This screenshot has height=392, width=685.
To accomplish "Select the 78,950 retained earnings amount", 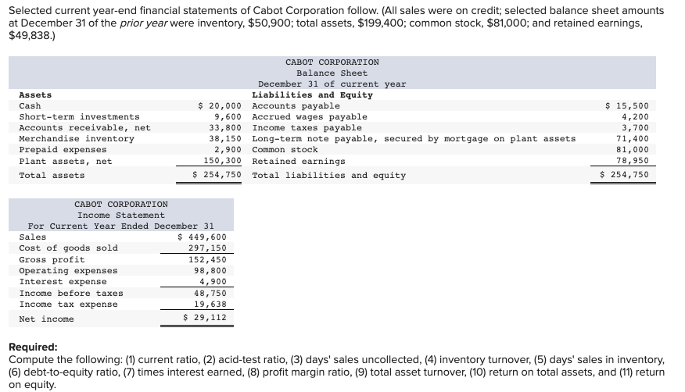I will 633,160.
